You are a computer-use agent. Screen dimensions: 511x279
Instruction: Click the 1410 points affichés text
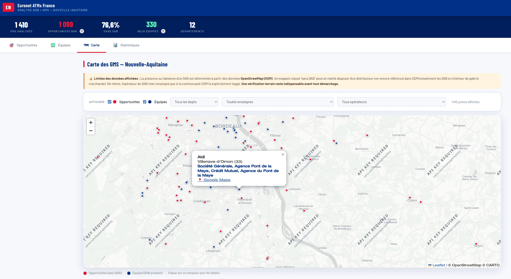465,102
